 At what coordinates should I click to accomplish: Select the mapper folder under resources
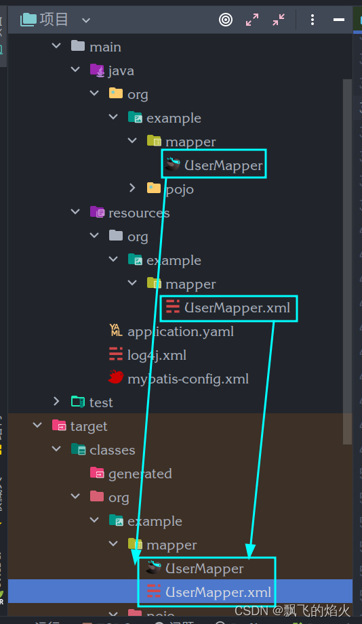(190, 284)
